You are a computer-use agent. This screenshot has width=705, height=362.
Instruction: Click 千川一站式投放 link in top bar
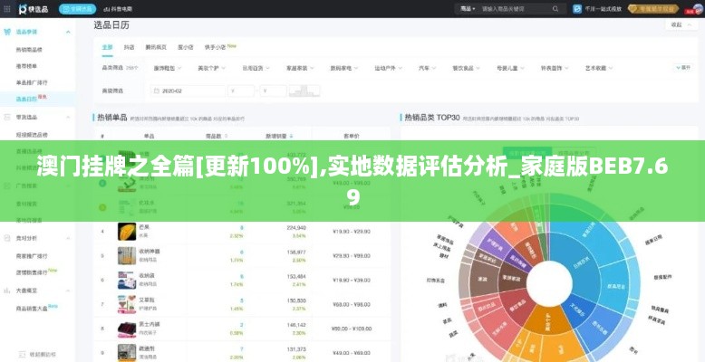coord(603,8)
